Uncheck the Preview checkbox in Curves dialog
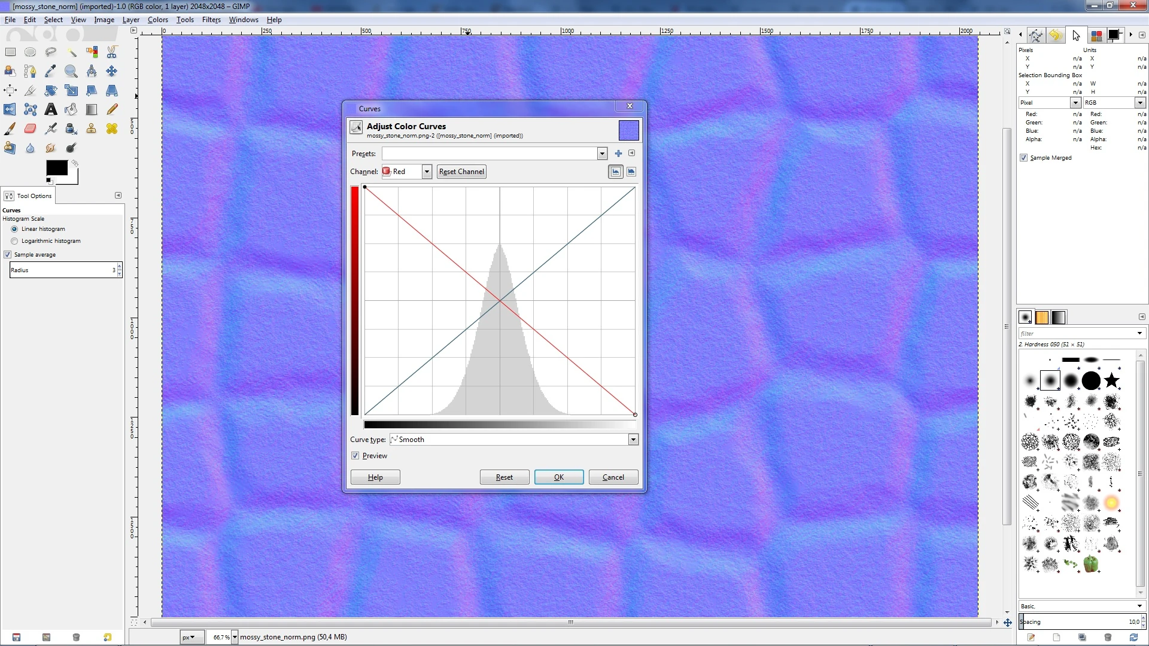Viewport: 1149px width, 646px height. pos(355,456)
